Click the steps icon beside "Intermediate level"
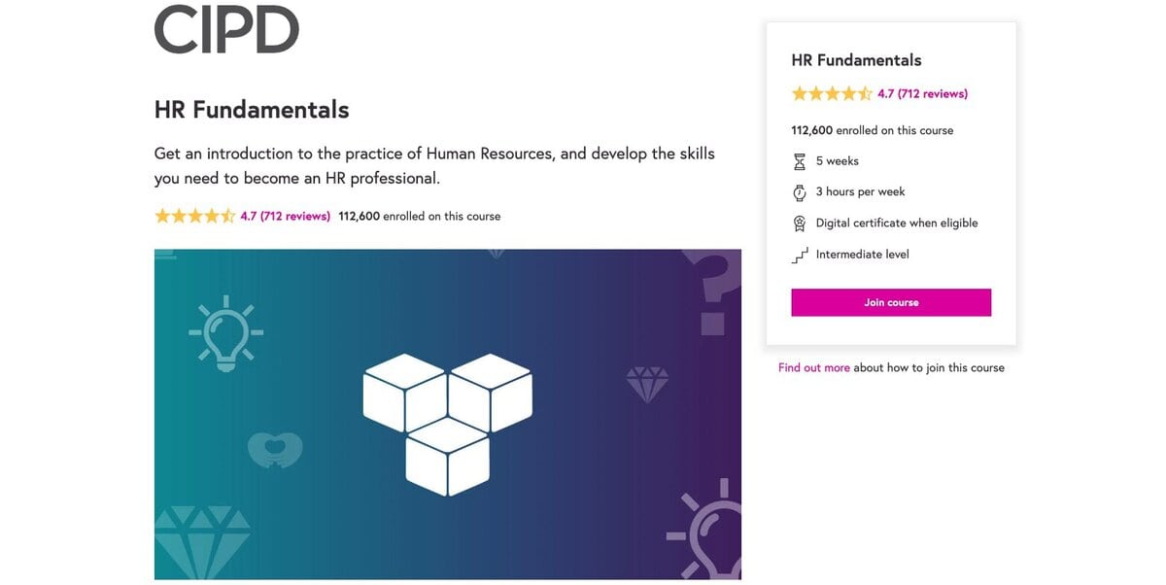 coord(799,254)
